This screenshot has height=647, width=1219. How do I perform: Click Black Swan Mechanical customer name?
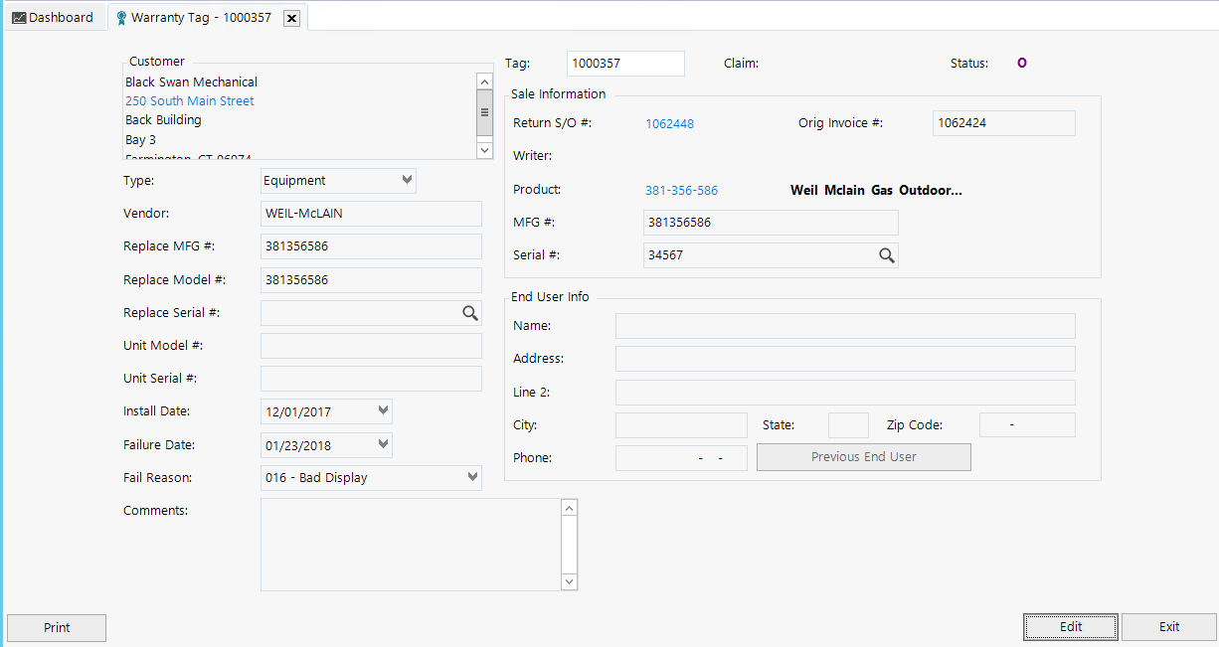(x=191, y=82)
